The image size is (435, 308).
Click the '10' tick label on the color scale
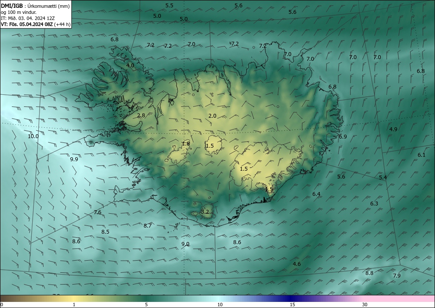click(220, 305)
